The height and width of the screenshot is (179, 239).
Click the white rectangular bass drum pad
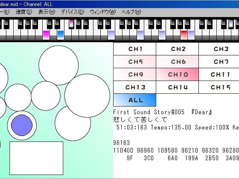tap(36, 158)
